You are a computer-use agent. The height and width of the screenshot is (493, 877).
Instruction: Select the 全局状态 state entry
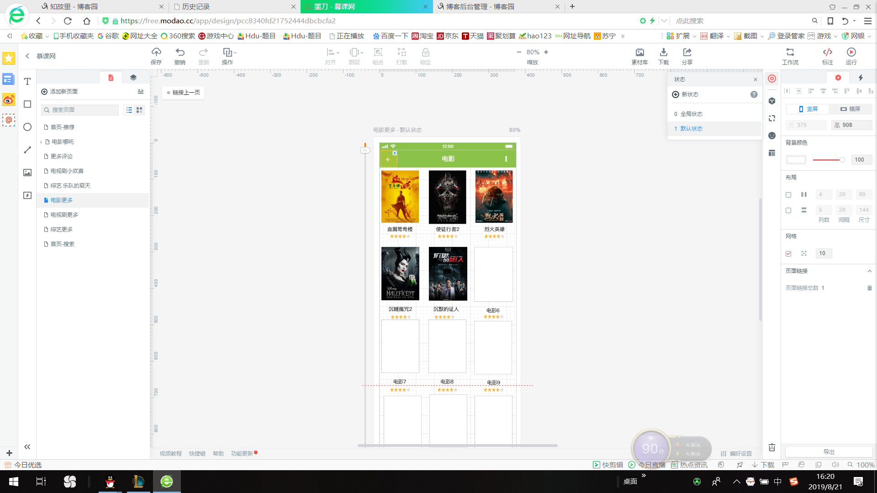click(x=692, y=114)
